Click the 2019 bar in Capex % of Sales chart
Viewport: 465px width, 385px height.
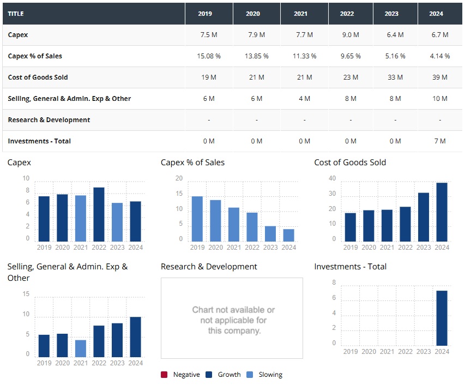197,219
